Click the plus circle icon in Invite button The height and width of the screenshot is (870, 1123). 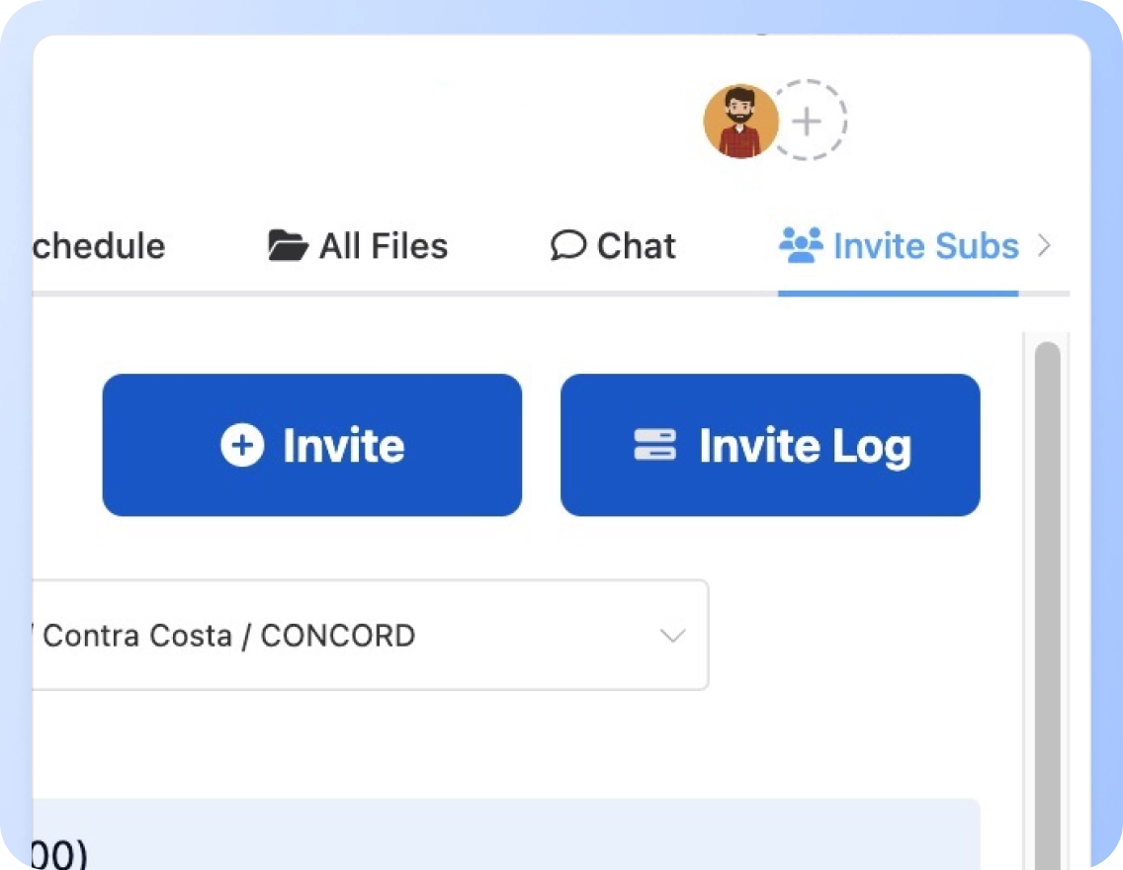[242, 445]
